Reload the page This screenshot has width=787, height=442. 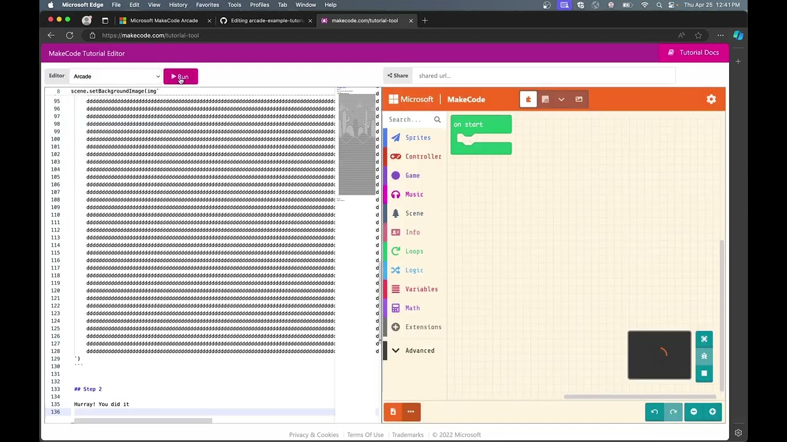pos(69,36)
